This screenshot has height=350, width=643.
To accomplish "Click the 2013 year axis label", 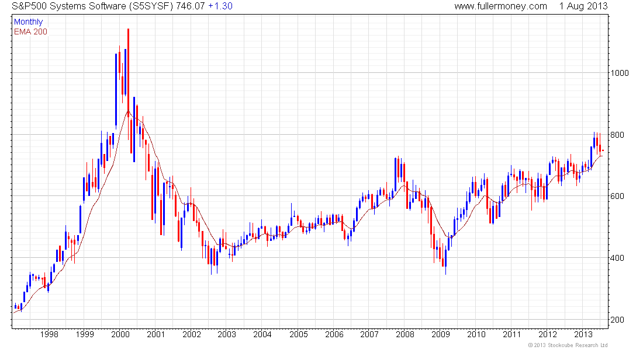I will pyautogui.click(x=583, y=334).
